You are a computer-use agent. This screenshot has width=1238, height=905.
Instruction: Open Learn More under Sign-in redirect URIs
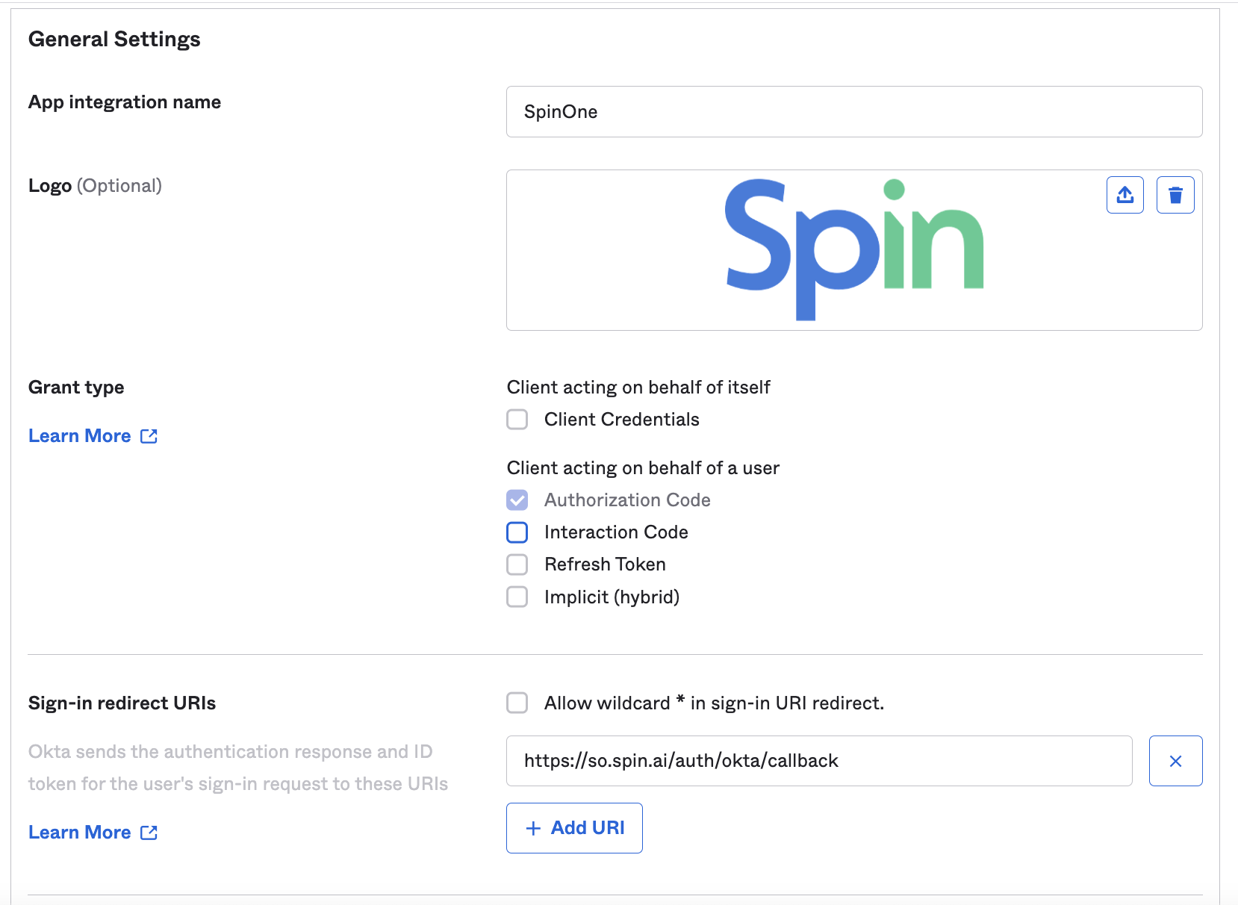80,833
